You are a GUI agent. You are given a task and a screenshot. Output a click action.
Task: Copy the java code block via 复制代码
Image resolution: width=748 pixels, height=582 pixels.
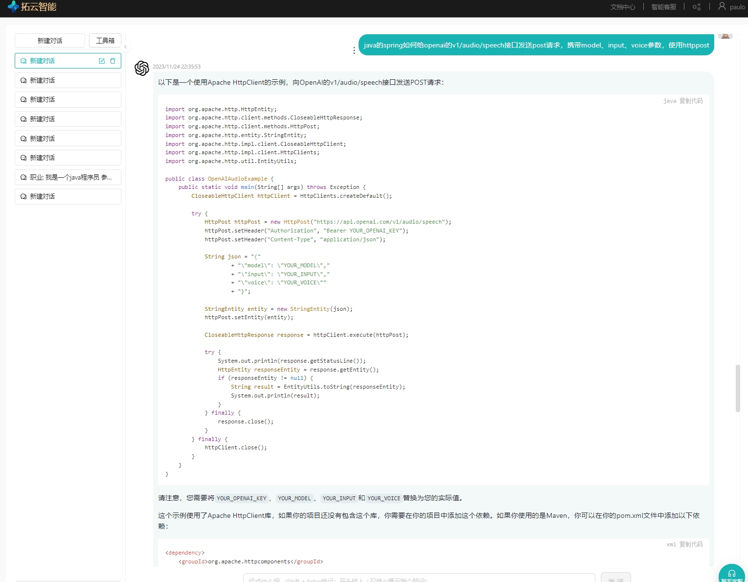click(x=691, y=101)
